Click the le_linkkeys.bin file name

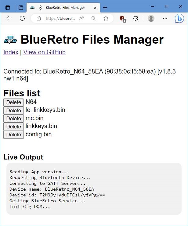[45, 110]
